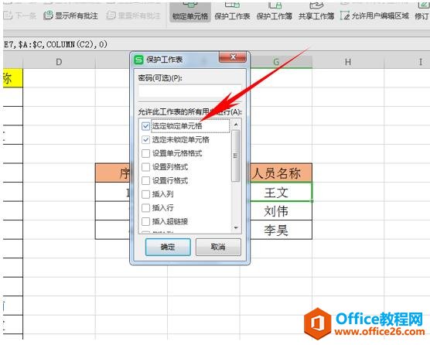Select the yellow highlighted cell

tap(13, 78)
